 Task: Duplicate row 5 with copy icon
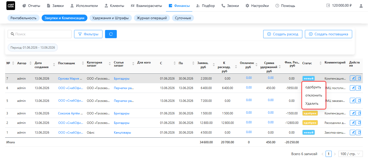click(358, 101)
